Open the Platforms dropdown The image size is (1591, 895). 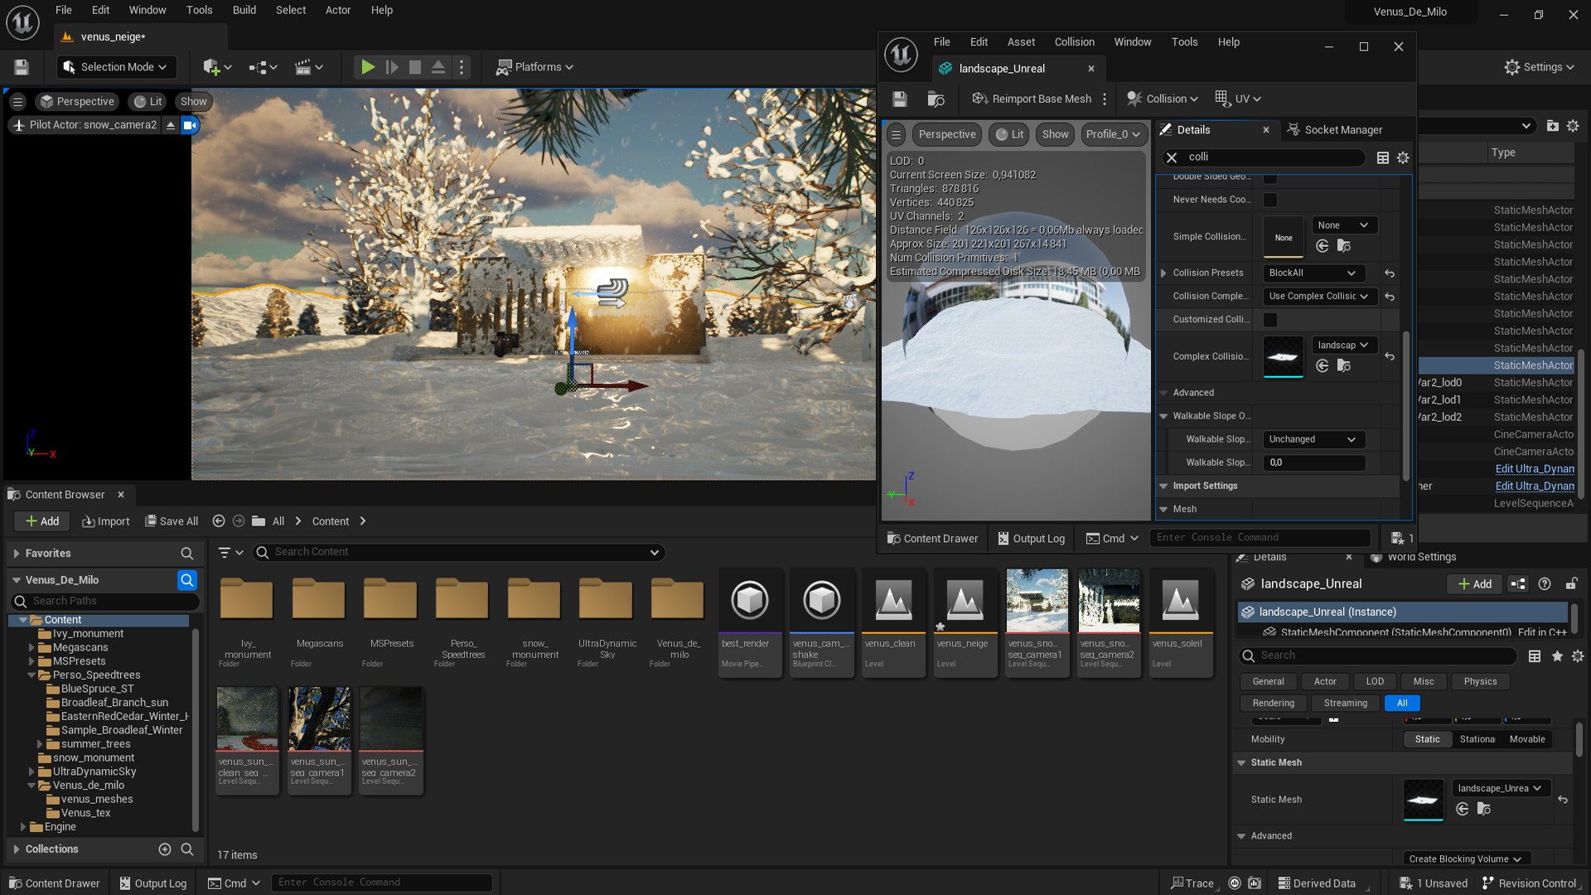tap(535, 67)
